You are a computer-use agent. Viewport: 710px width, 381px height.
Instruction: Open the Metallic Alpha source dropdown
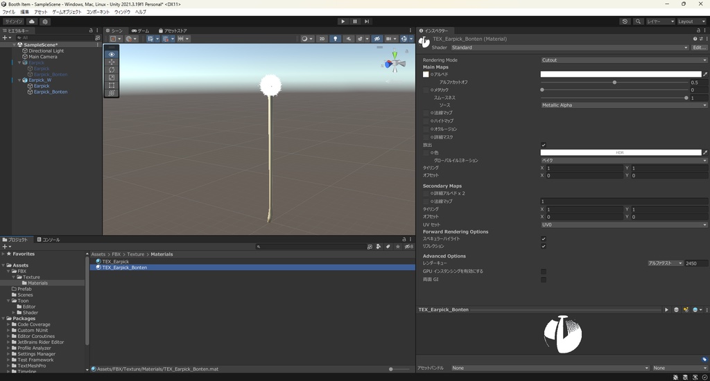point(623,105)
